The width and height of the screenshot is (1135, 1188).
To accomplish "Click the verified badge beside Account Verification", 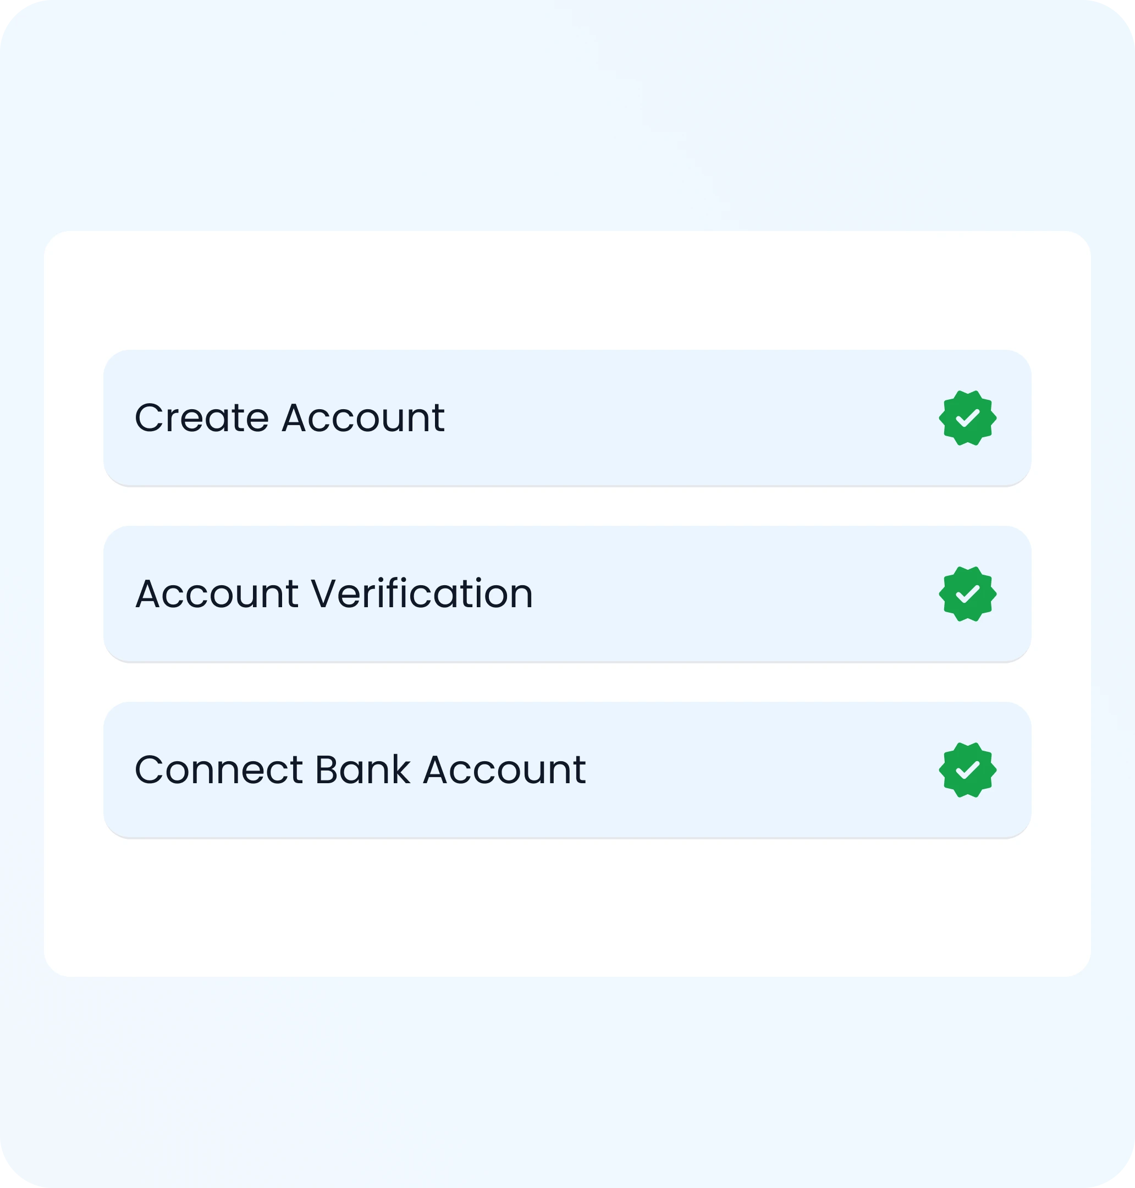I will [967, 593].
